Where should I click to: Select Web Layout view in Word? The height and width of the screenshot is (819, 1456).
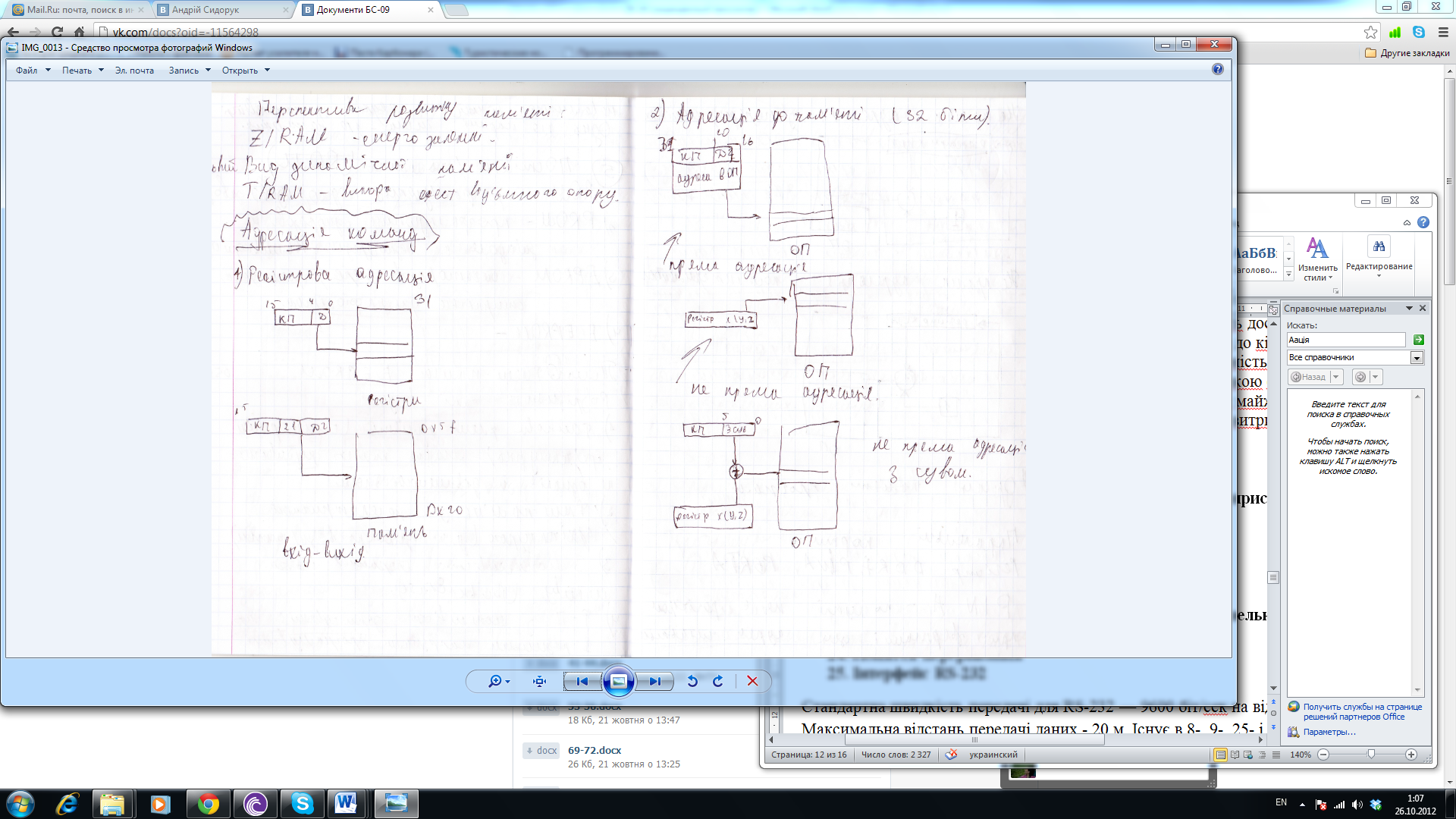[1248, 755]
